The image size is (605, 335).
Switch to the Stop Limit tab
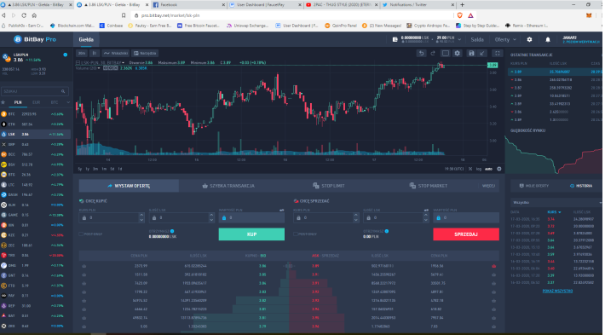[x=329, y=186]
